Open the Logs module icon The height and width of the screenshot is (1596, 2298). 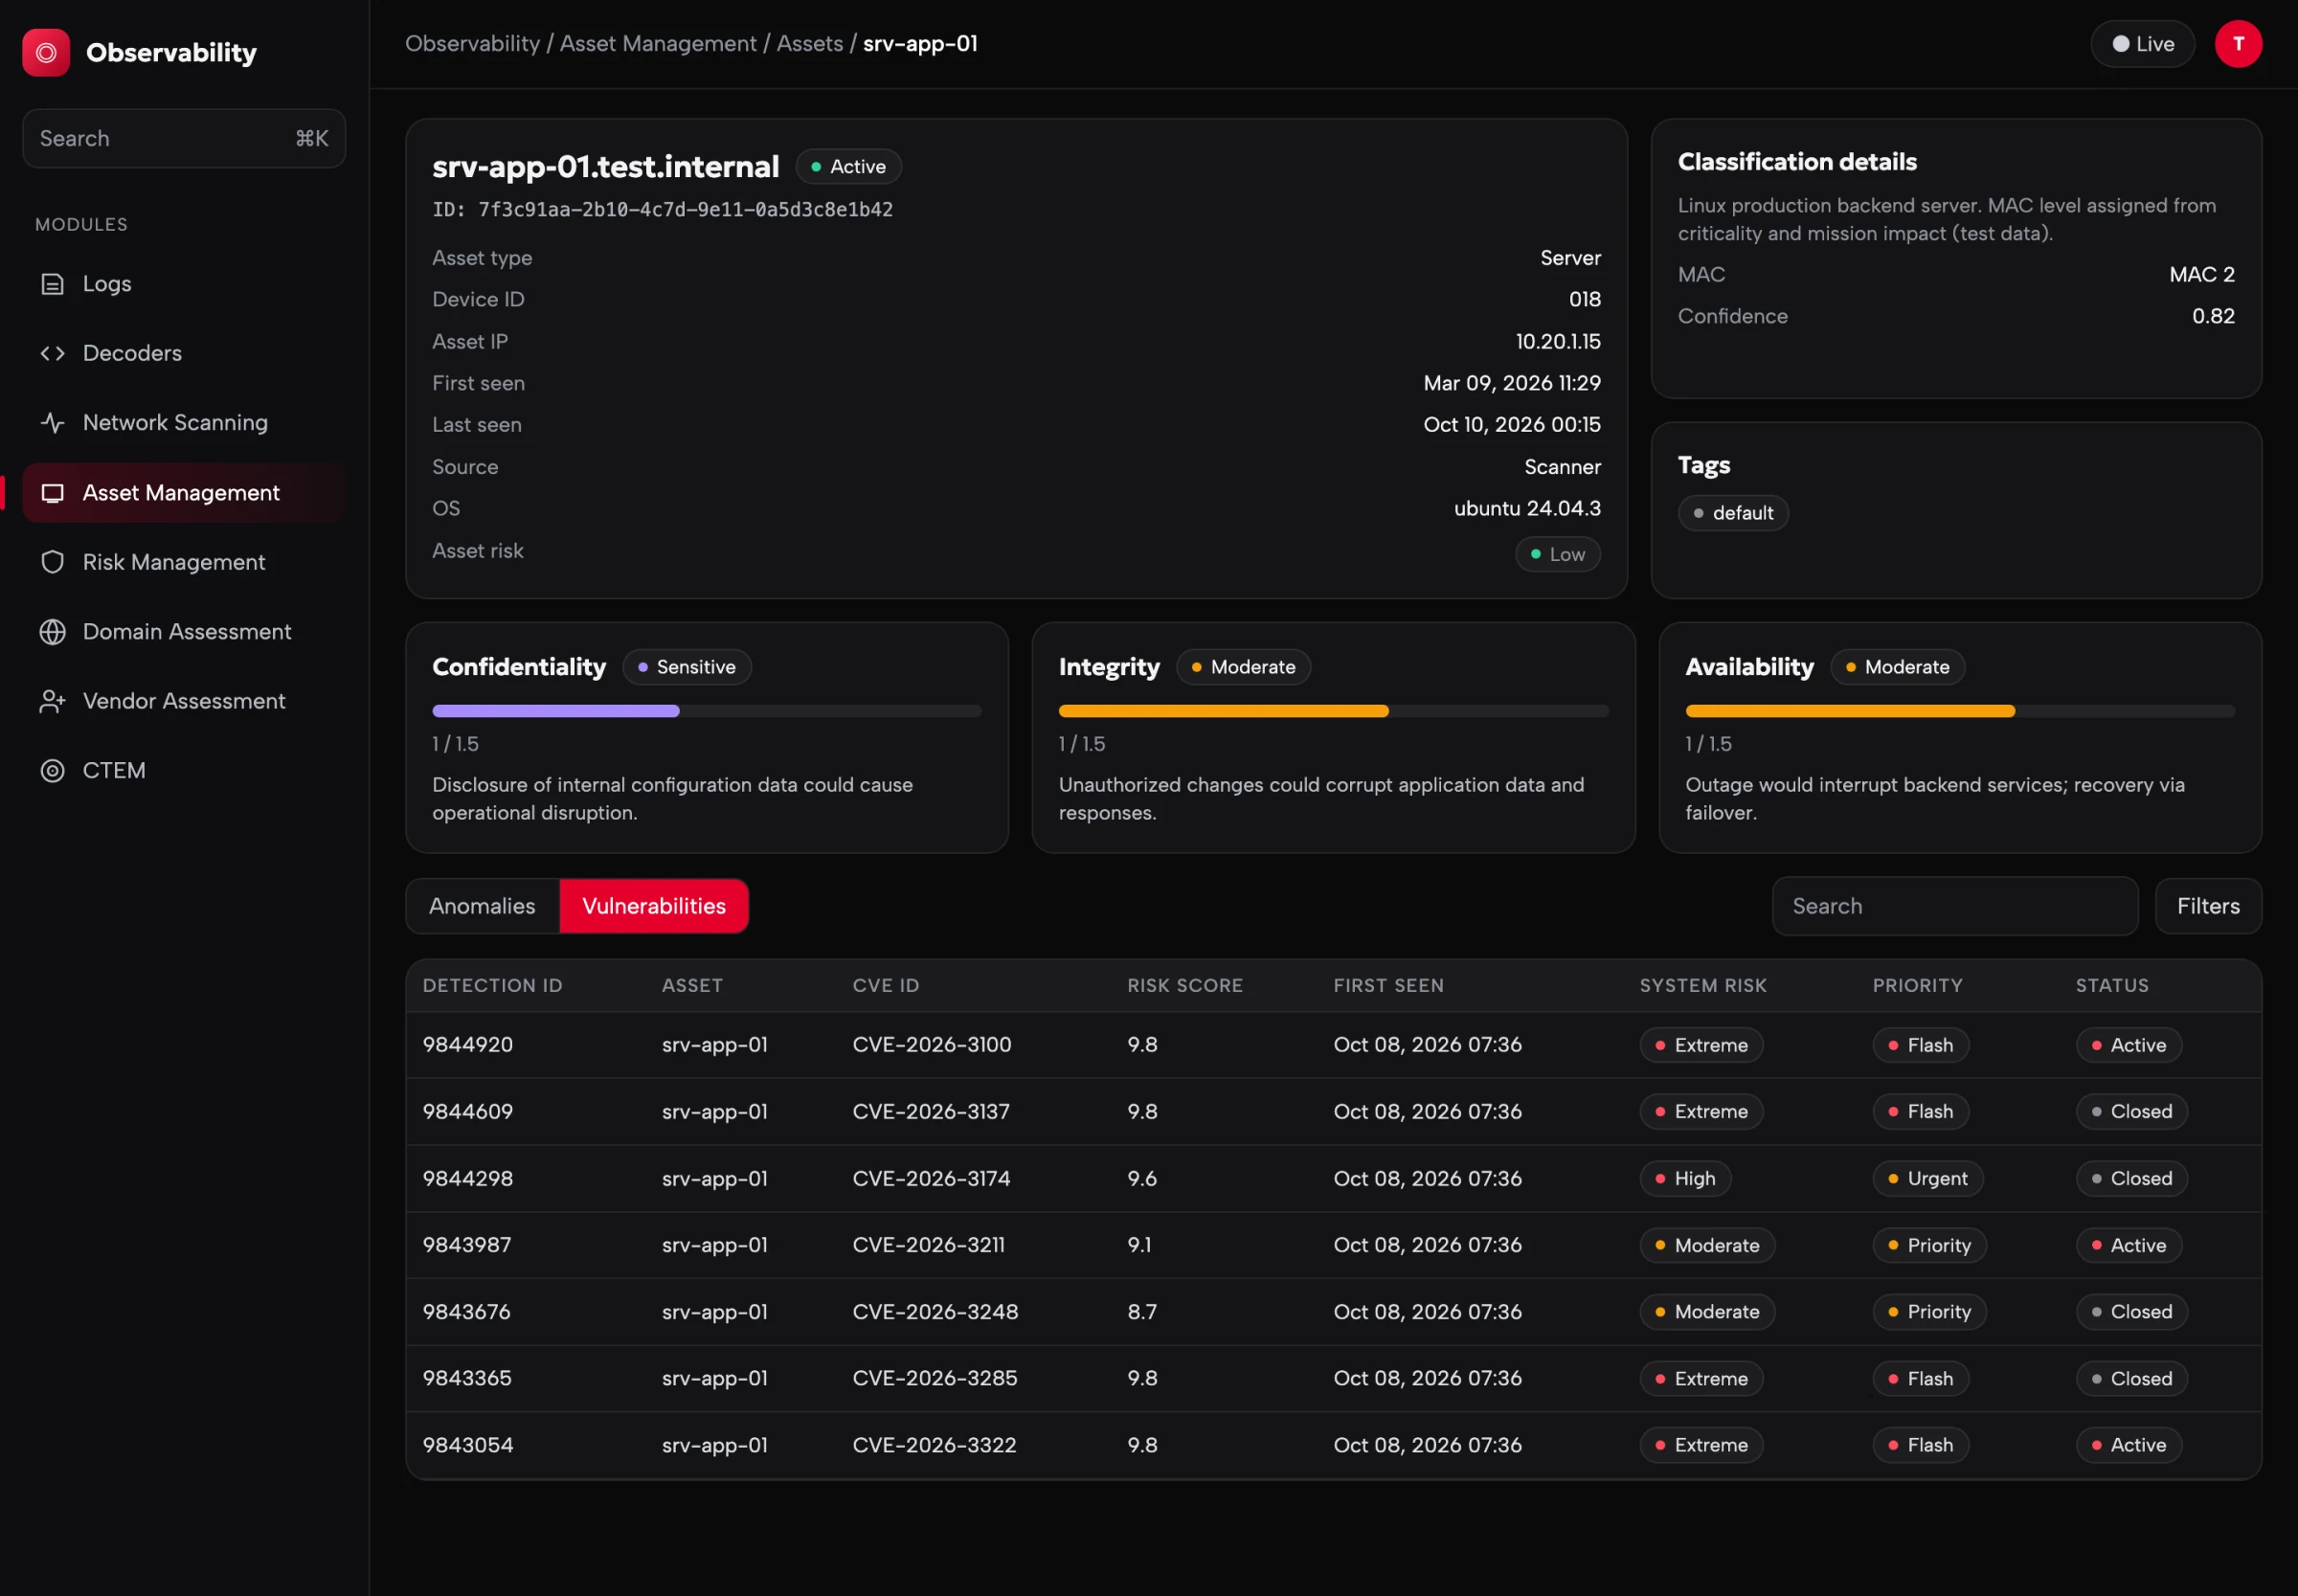point(52,284)
